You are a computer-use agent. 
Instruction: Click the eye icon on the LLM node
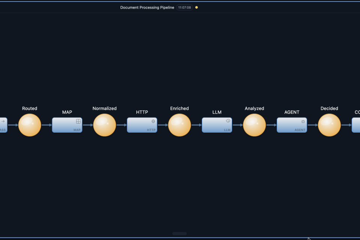pos(228,121)
